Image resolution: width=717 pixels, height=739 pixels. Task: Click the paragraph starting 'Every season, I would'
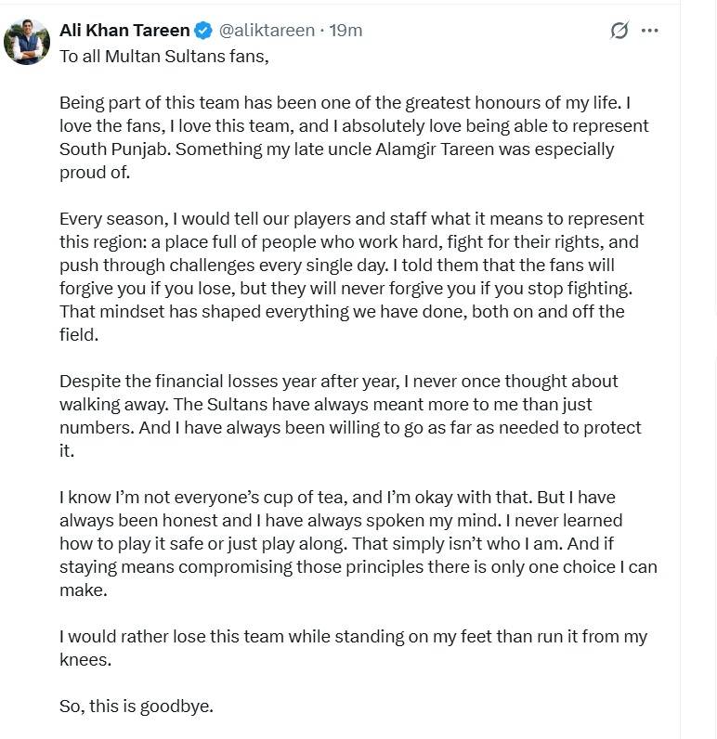(351, 277)
